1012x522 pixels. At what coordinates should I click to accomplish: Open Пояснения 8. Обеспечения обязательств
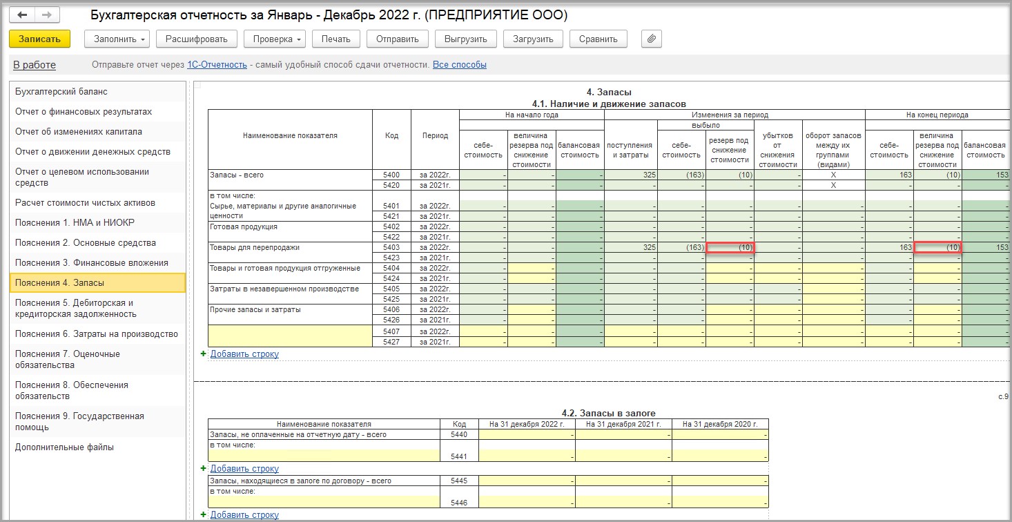97,391
